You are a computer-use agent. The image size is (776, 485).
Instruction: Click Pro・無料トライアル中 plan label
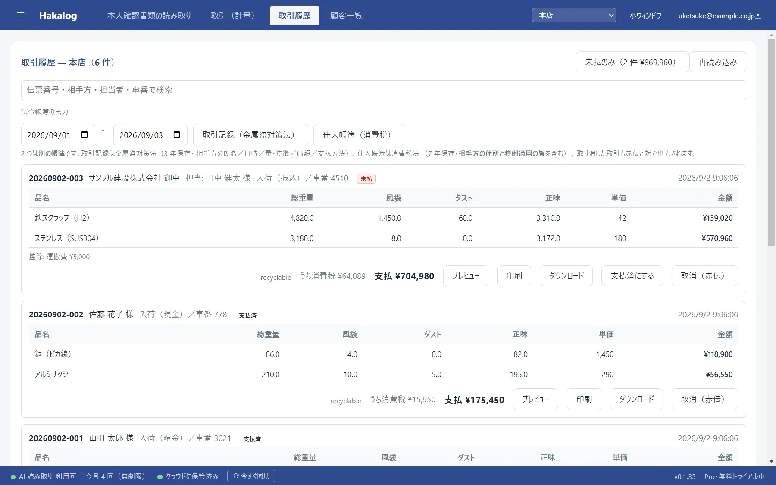click(x=735, y=476)
